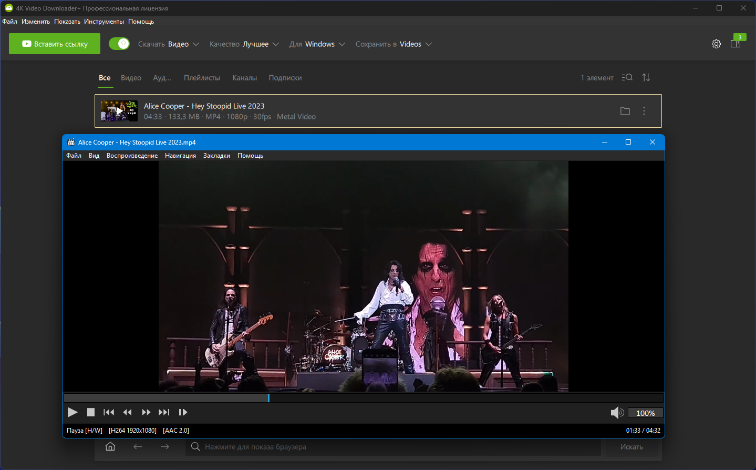
Task: Open the settings gear in 4K Video Downloader
Action: tap(716, 44)
